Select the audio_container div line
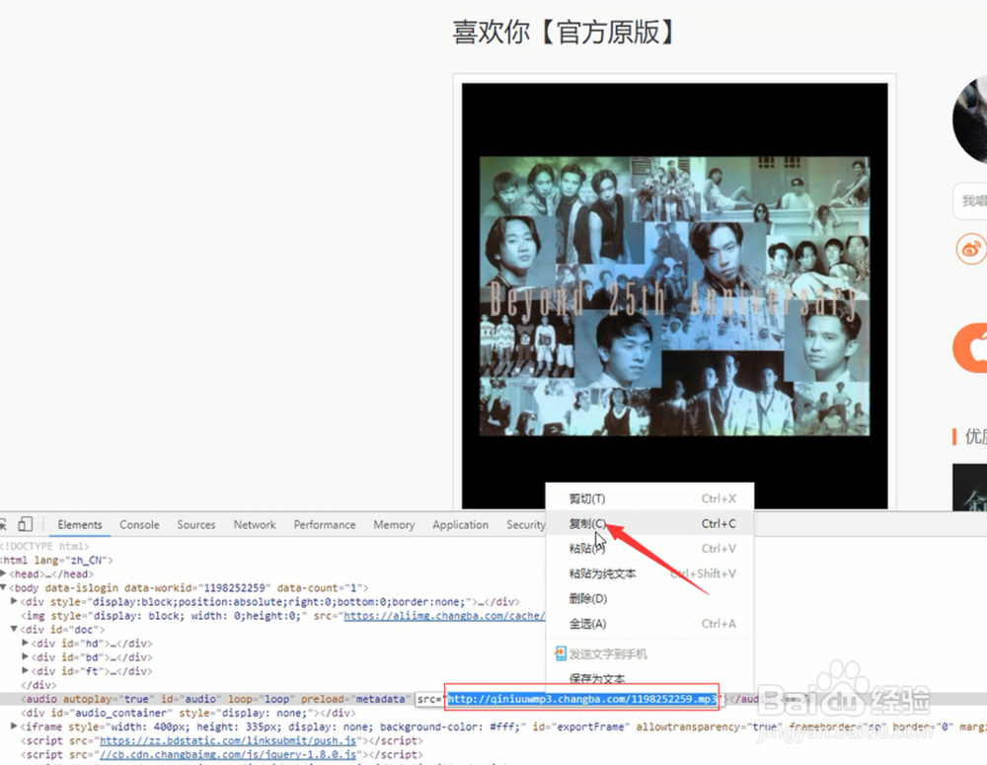 (x=189, y=713)
